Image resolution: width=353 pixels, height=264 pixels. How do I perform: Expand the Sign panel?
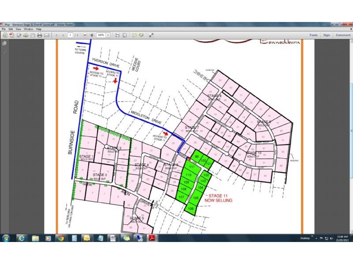327,34
